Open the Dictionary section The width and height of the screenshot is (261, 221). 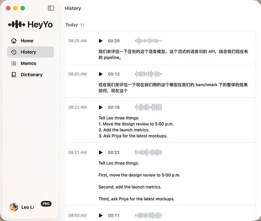click(30, 75)
